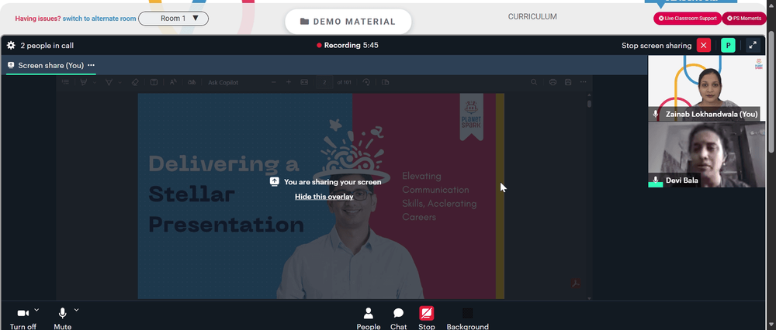Select Zainab Lokhandwala video tile
The image size is (776, 330).
(707, 88)
